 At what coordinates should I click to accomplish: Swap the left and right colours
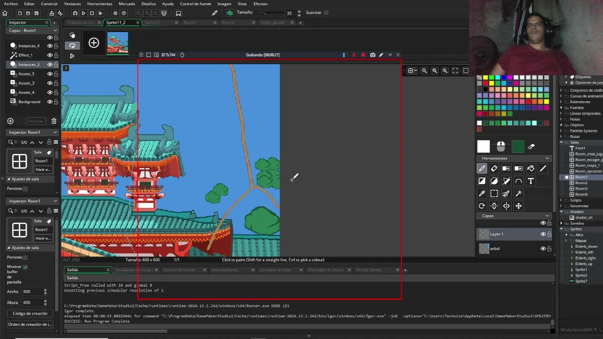pos(531,147)
